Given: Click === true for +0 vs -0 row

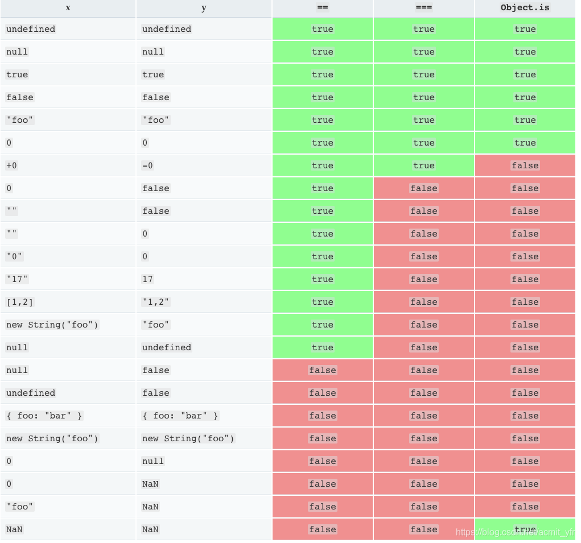Looking at the screenshot, I should (x=423, y=165).
